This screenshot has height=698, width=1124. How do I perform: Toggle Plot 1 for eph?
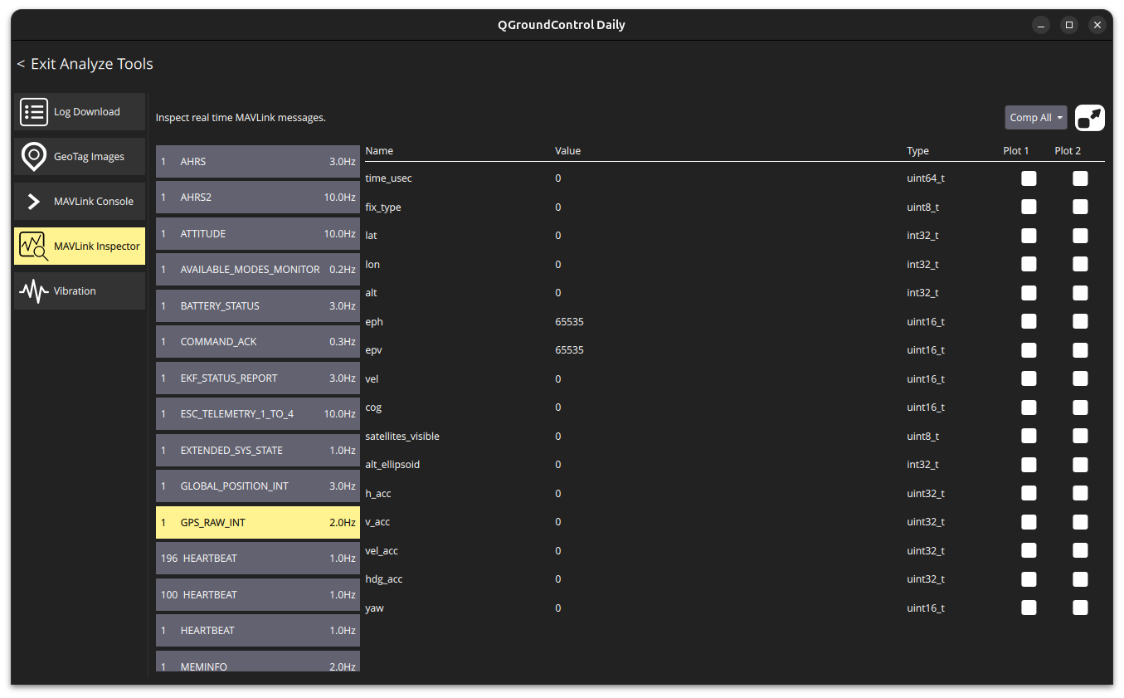tap(1029, 321)
